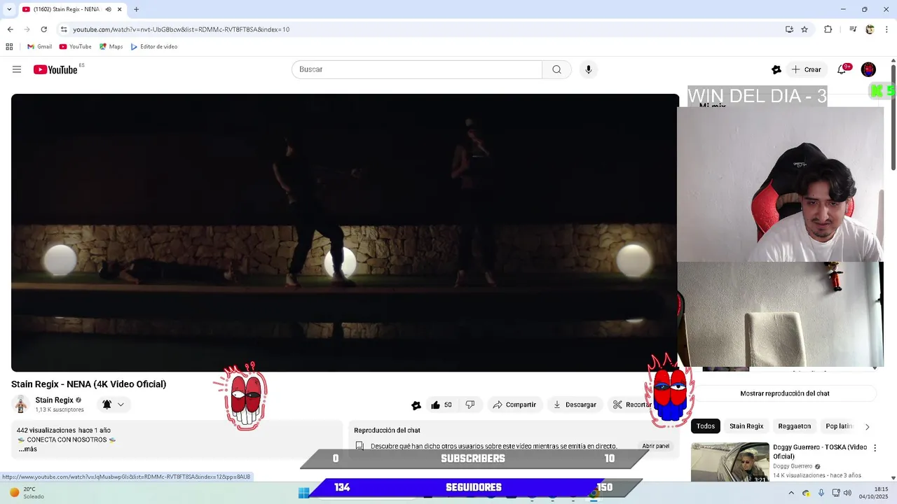Select the Reggaeton filter chip
897x504 pixels.
[x=795, y=426]
